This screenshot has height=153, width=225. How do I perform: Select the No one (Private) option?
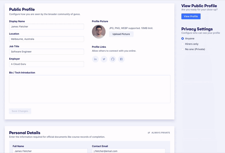click(x=183, y=49)
